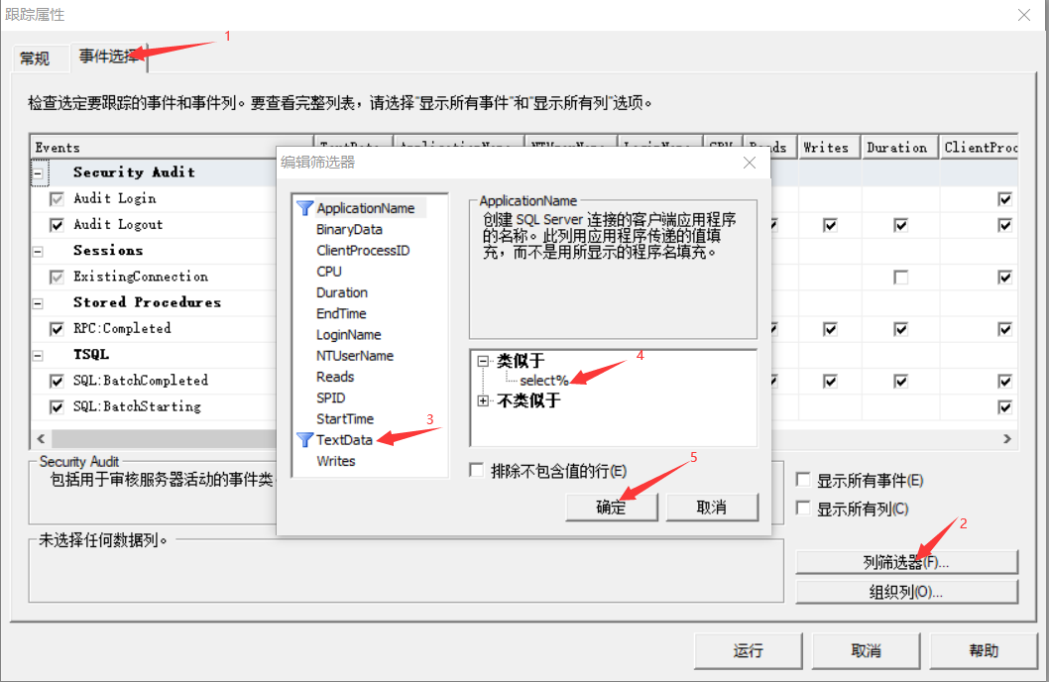Select Duration in the filter column list
The image size is (1049, 682).
[342, 292]
